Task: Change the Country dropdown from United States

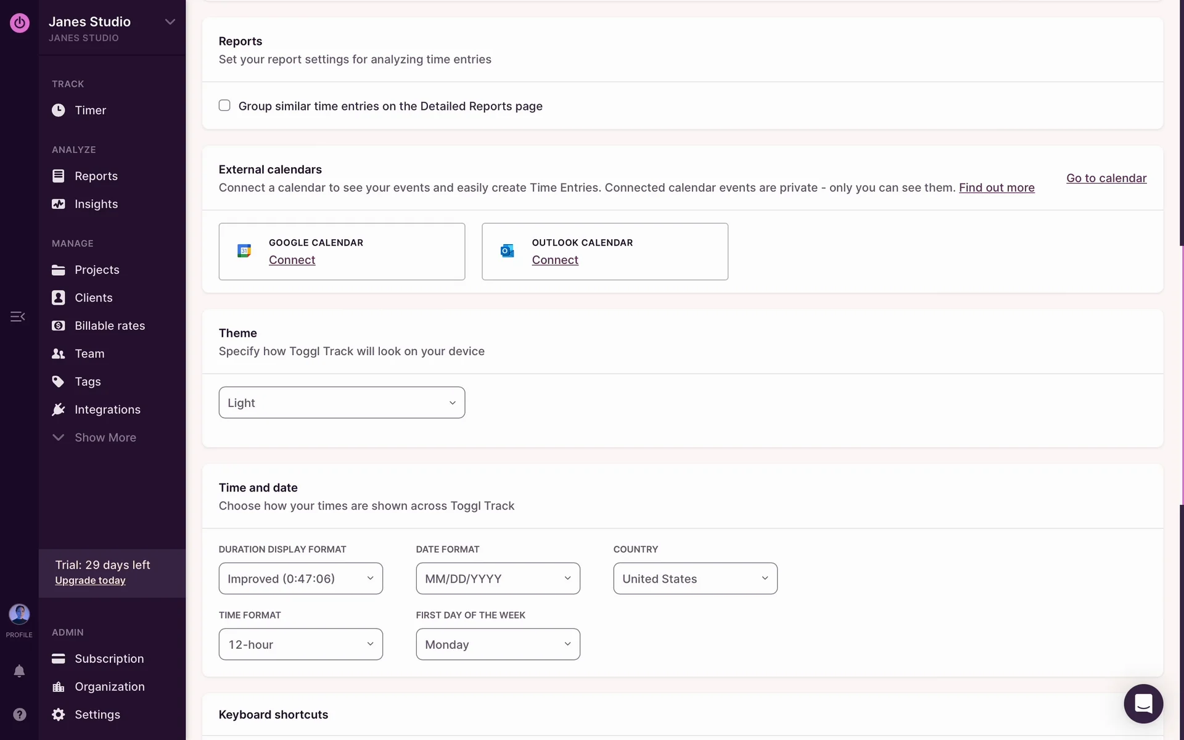Action: click(x=695, y=578)
